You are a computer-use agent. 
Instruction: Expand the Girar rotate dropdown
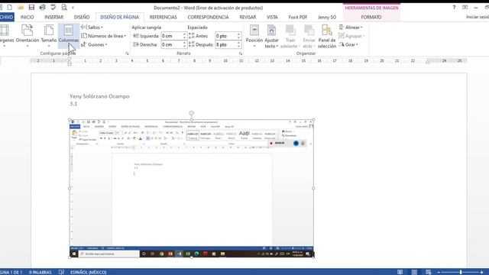tap(348, 44)
